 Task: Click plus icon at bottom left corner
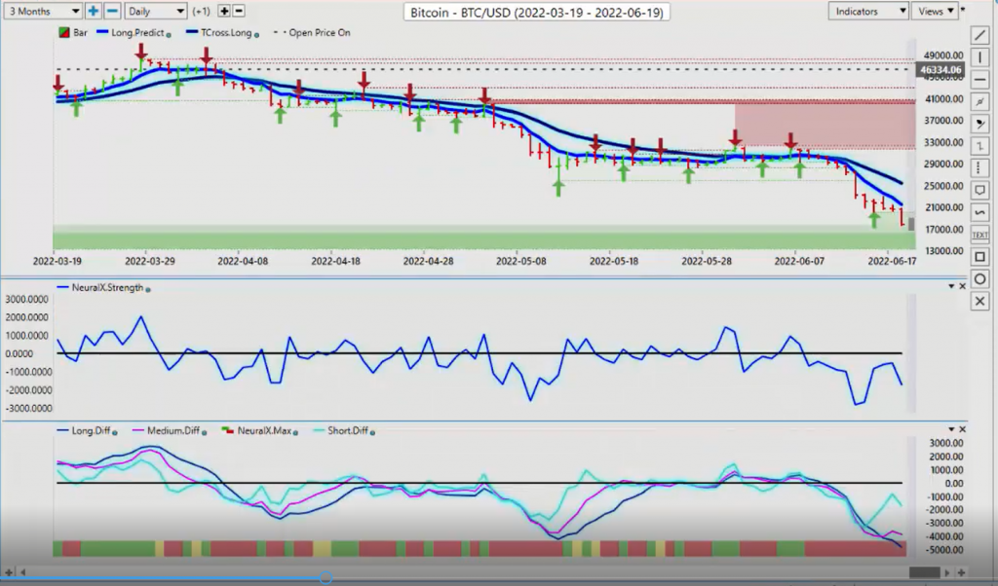pyautogui.click(x=9, y=572)
